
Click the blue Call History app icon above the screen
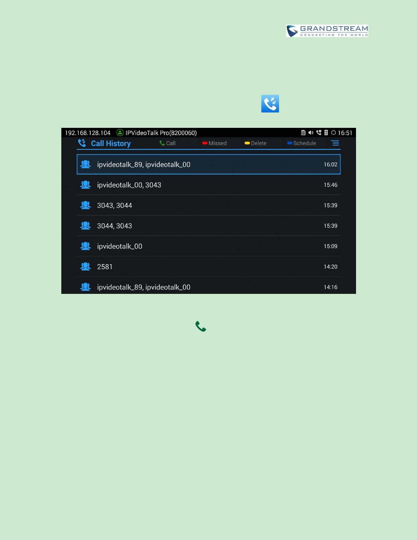click(270, 104)
